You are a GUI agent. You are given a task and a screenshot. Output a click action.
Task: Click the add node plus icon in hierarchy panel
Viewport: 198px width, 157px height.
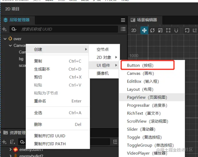click(4, 29)
